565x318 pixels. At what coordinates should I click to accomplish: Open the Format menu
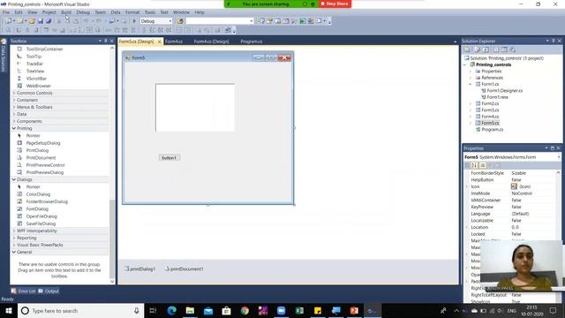pyautogui.click(x=132, y=12)
